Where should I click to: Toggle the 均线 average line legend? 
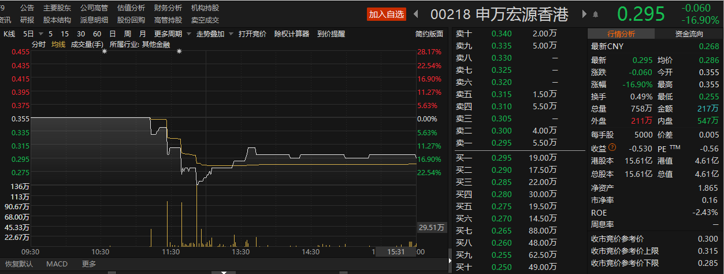point(58,44)
